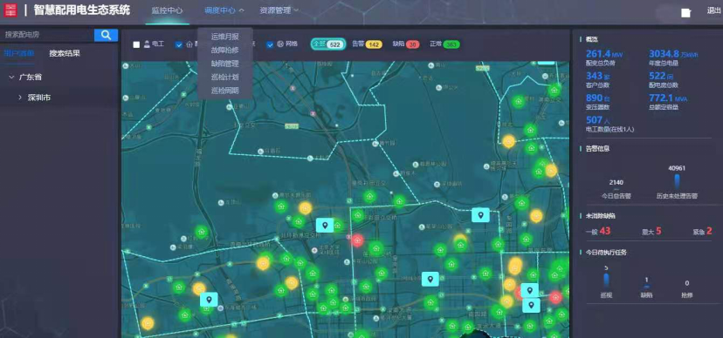Enable the 电工 checkbox
Screen dimensions: 723x338
[x=136, y=45]
